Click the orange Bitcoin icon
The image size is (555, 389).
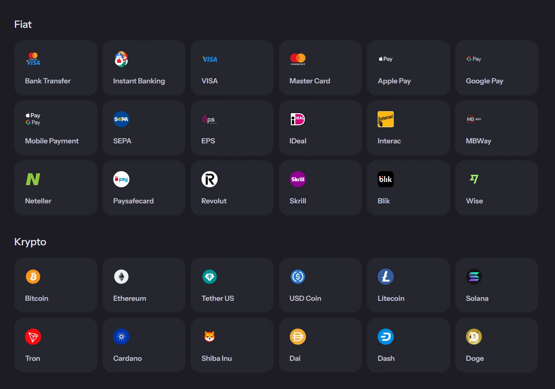33,277
